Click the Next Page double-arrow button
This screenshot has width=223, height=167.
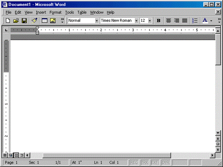(x=218, y=150)
